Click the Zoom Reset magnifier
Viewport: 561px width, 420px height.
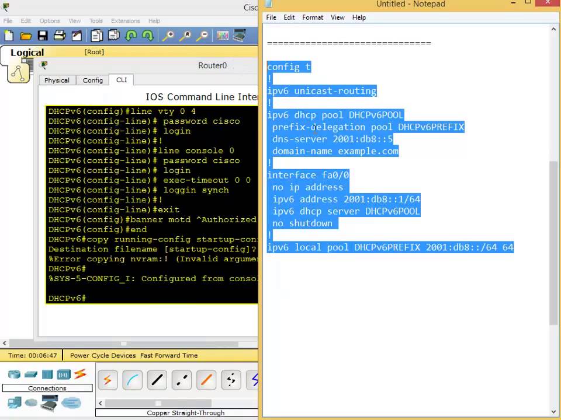[x=185, y=36]
